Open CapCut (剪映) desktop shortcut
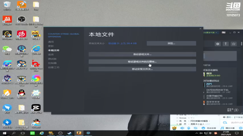Screen dimensions: 243x136 (36, 109)
